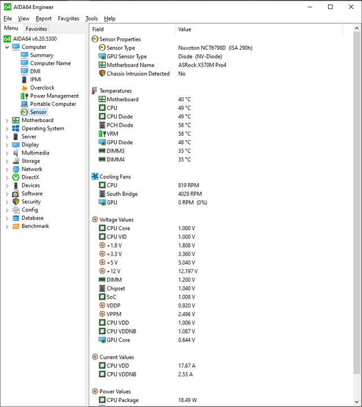The height and width of the screenshot is (407, 362).
Task: Open the File menu
Action: [x=8, y=19]
